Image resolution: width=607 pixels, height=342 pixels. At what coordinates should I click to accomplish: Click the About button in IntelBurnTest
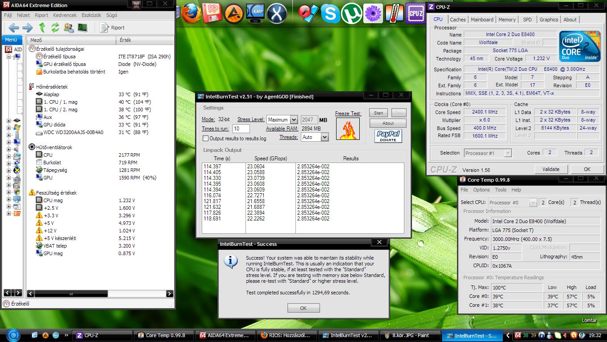(388, 123)
